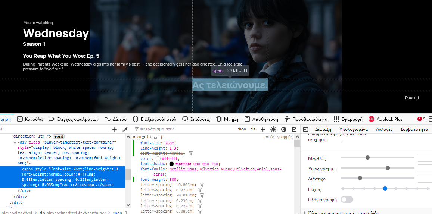The width and height of the screenshot is (432, 214).
Task: Toggle the Πλάγια γραφή italic switch
Action: [346, 200]
